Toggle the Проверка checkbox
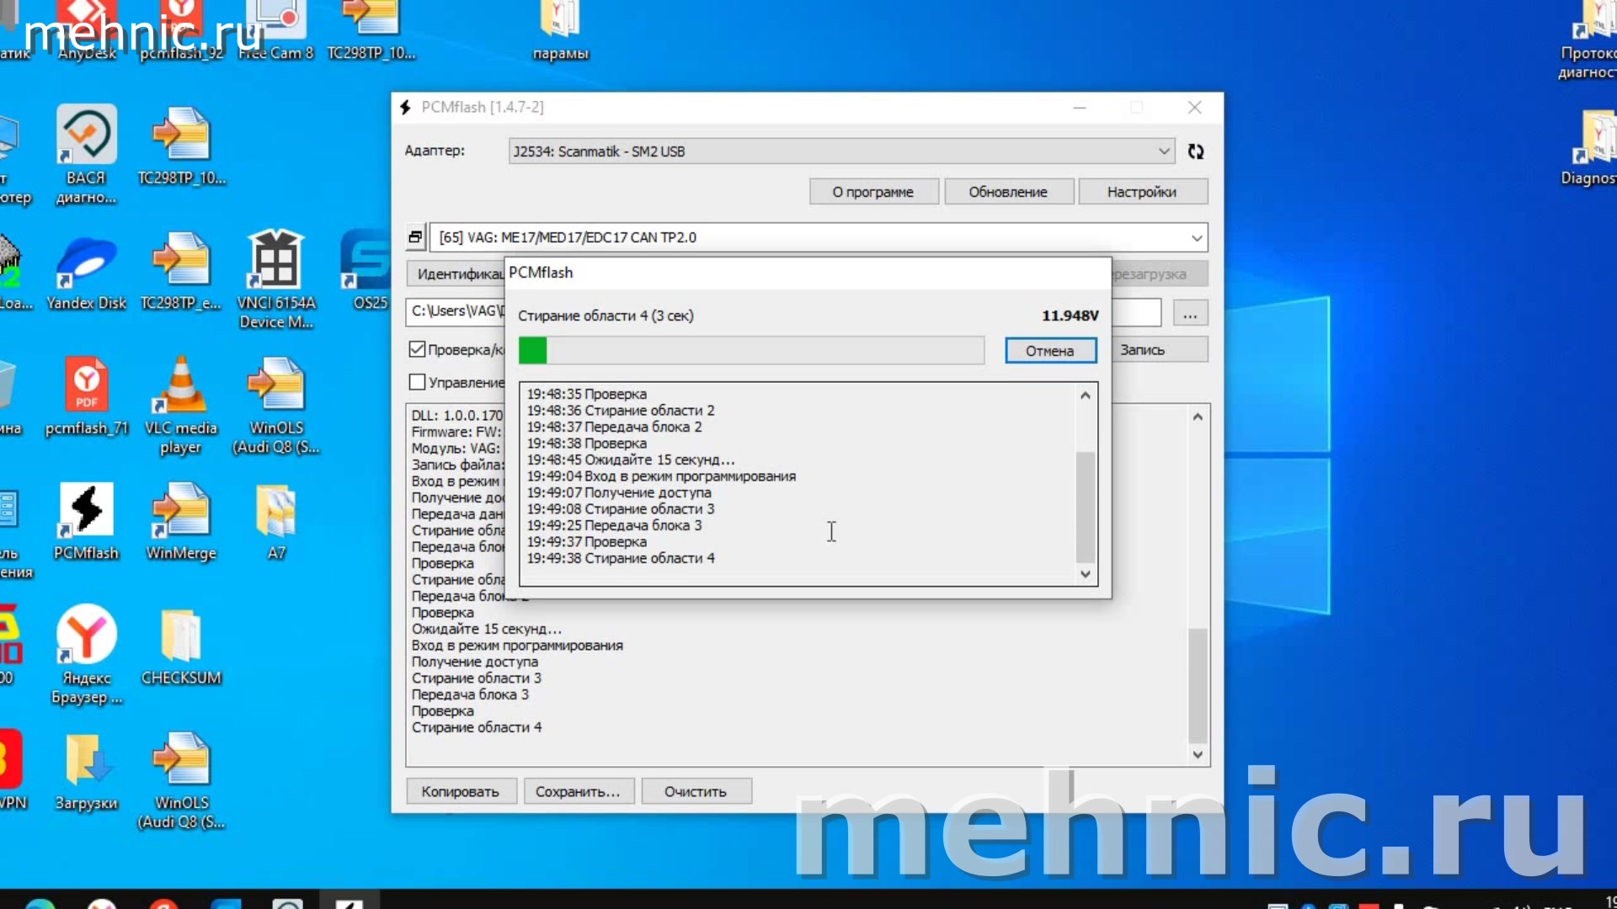 417,349
